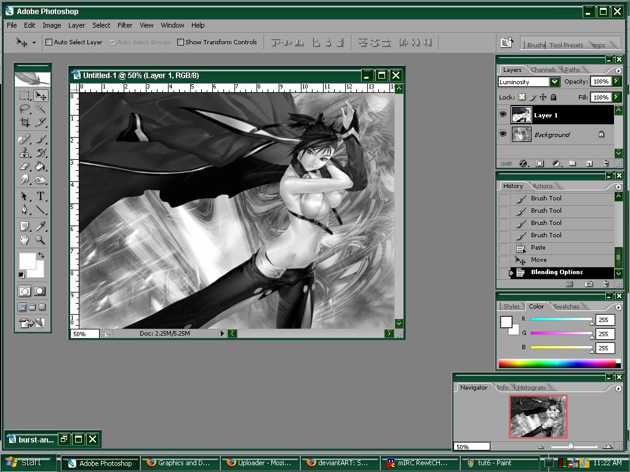Select the Hand tool

coord(25,240)
